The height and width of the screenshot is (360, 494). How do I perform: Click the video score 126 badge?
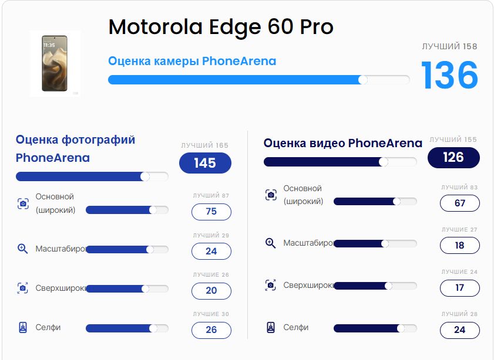click(x=453, y=157)
